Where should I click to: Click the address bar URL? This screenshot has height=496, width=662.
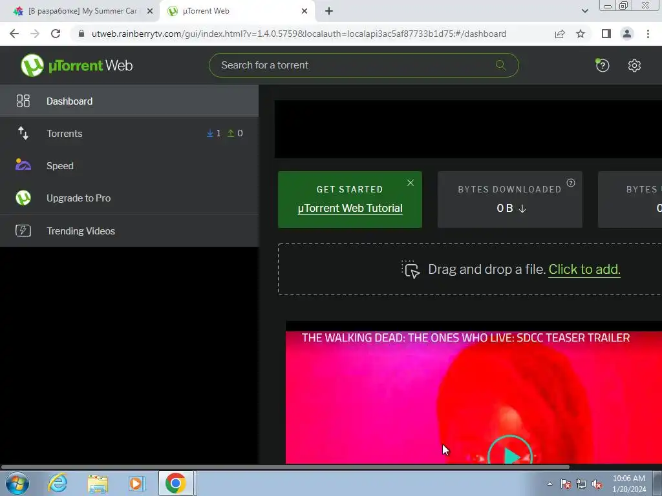point(299,34)
